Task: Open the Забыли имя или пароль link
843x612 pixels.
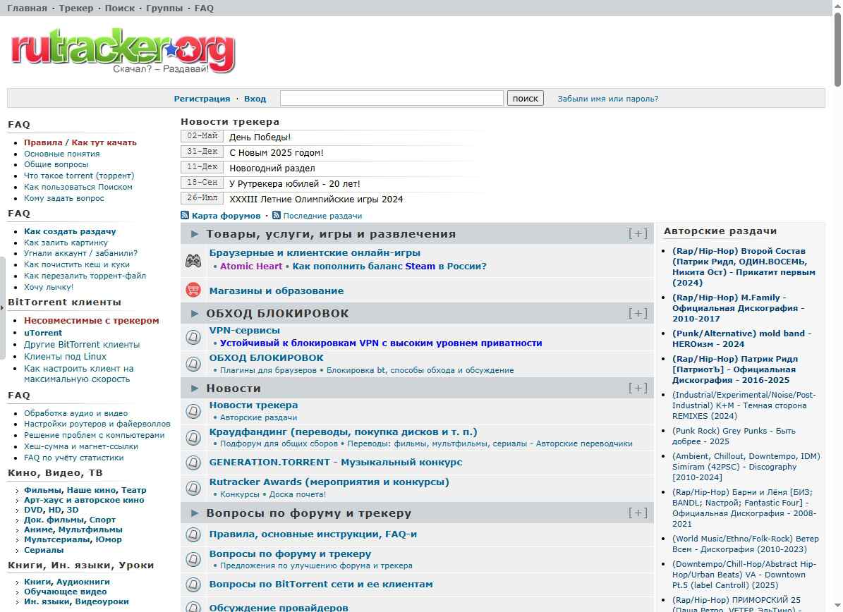Action: coord(607,99)
